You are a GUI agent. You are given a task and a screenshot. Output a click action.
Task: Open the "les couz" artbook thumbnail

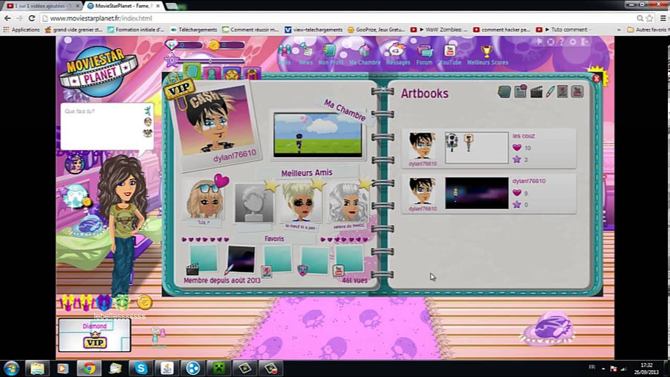tap(476, 147)
